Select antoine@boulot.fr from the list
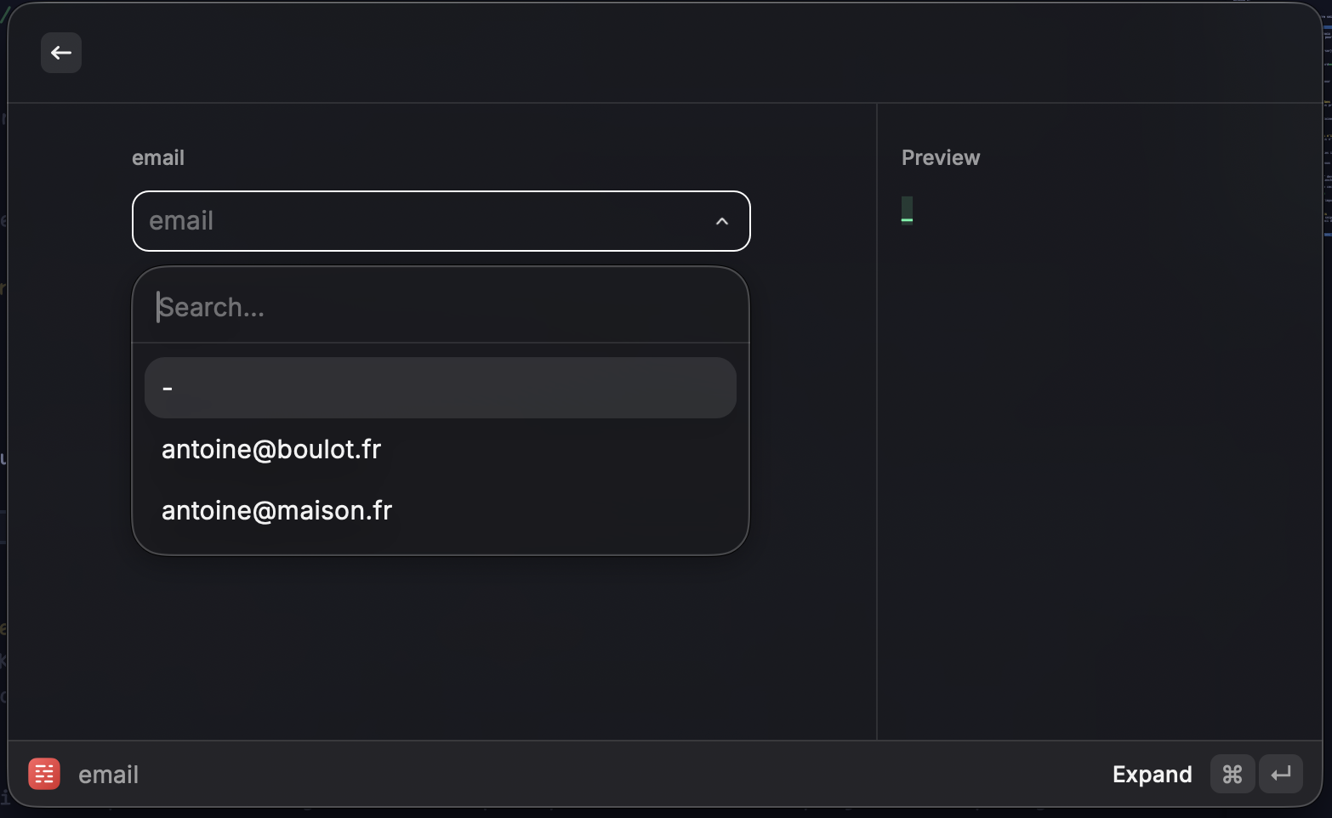Viewport: 1332px width, 818px height. pyautogui.click(x=271, y=449)
